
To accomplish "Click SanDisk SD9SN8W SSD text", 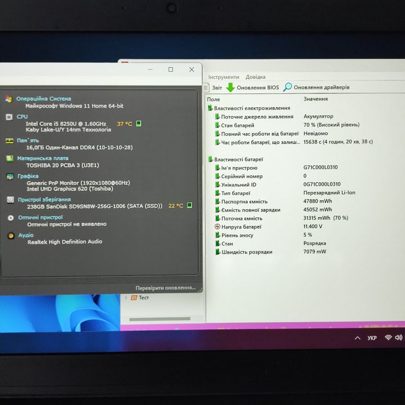I will (95, 206).
